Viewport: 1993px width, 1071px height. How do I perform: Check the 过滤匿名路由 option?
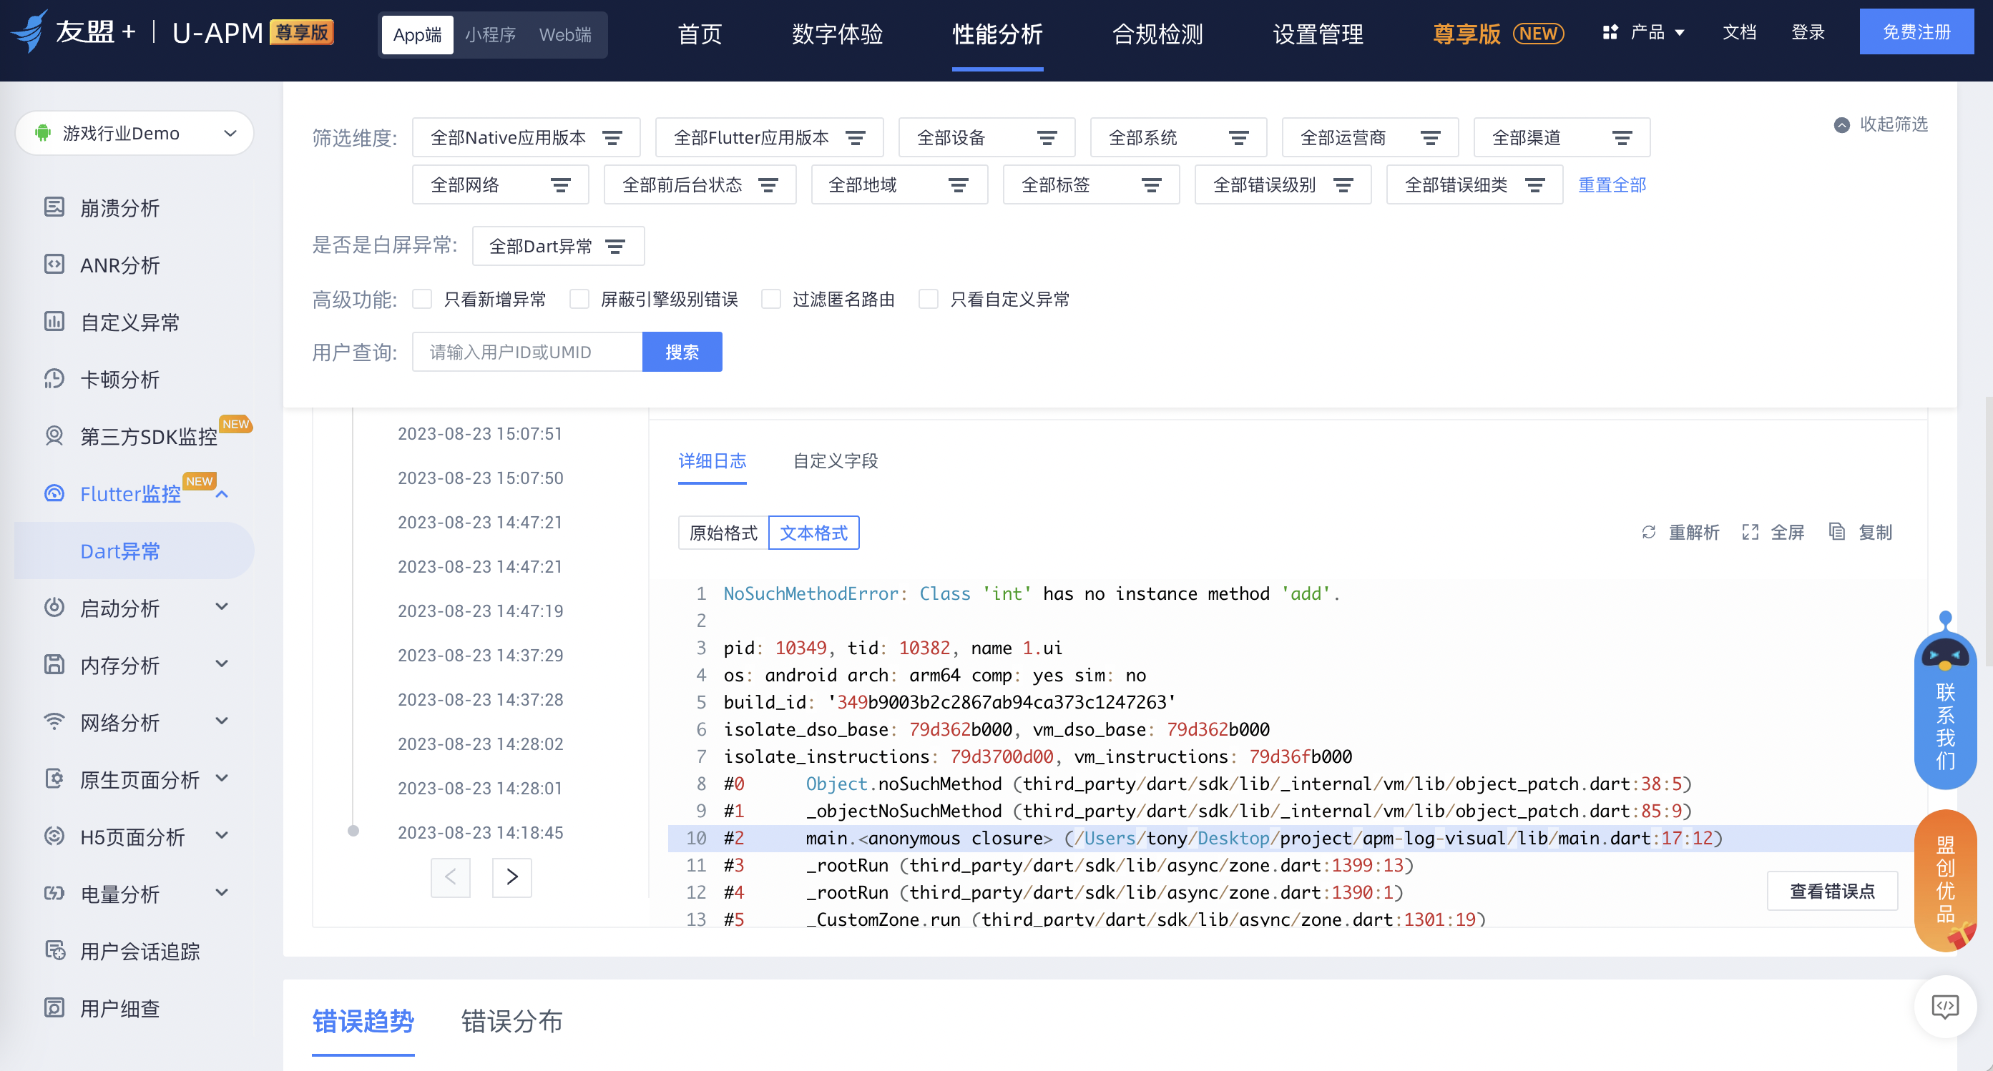click(x=771, y=298)
